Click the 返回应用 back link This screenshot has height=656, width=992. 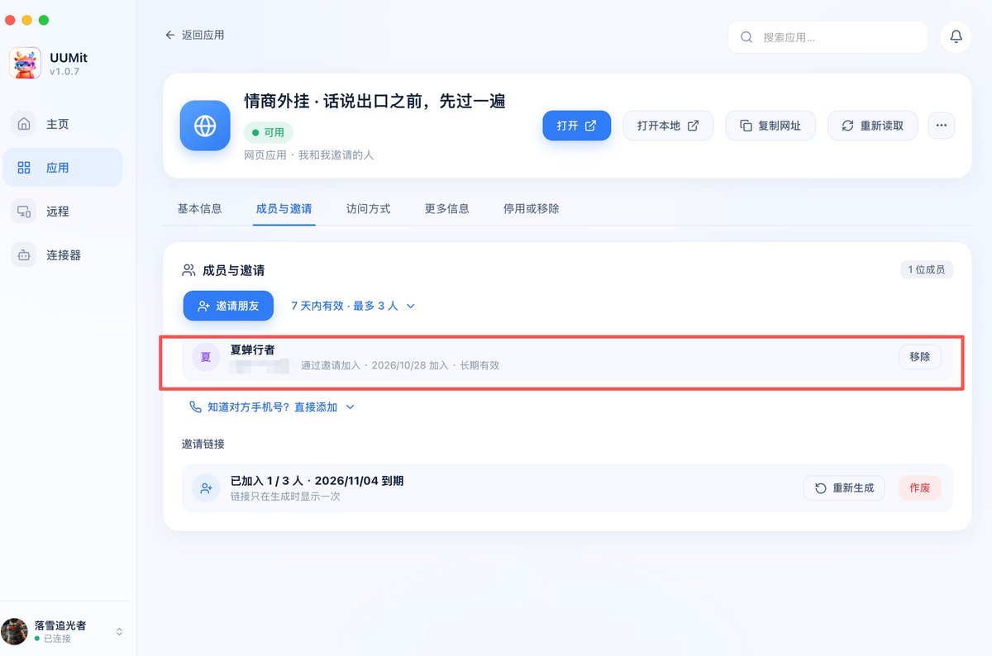(x=194, y=36)
